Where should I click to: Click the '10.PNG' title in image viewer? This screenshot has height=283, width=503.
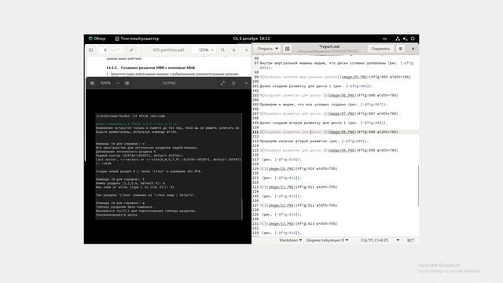click(x=169, y=83)
